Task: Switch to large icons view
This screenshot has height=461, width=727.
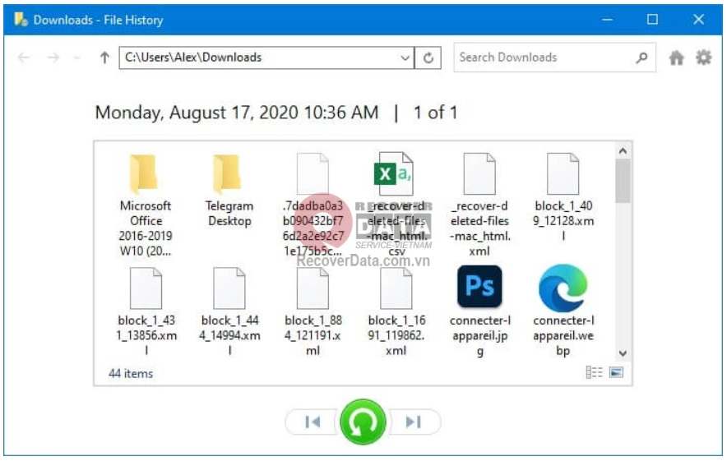Action: [x=616, y=372]
